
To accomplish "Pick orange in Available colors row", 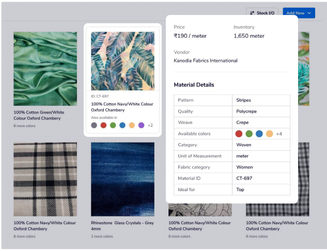I will 270,134.
